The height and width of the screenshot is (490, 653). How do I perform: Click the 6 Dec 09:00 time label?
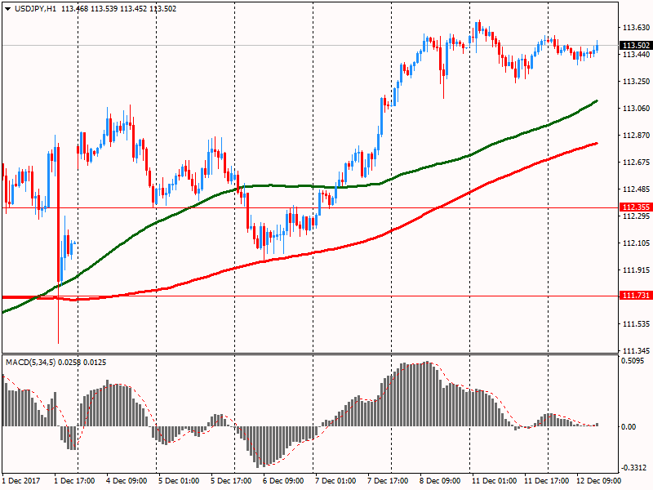click(x=283, y=481)
